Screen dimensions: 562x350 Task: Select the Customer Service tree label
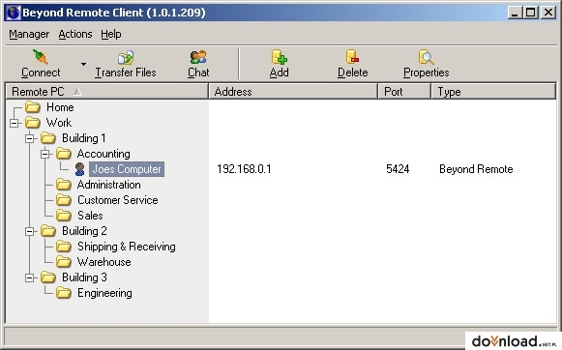click(118, 200)
